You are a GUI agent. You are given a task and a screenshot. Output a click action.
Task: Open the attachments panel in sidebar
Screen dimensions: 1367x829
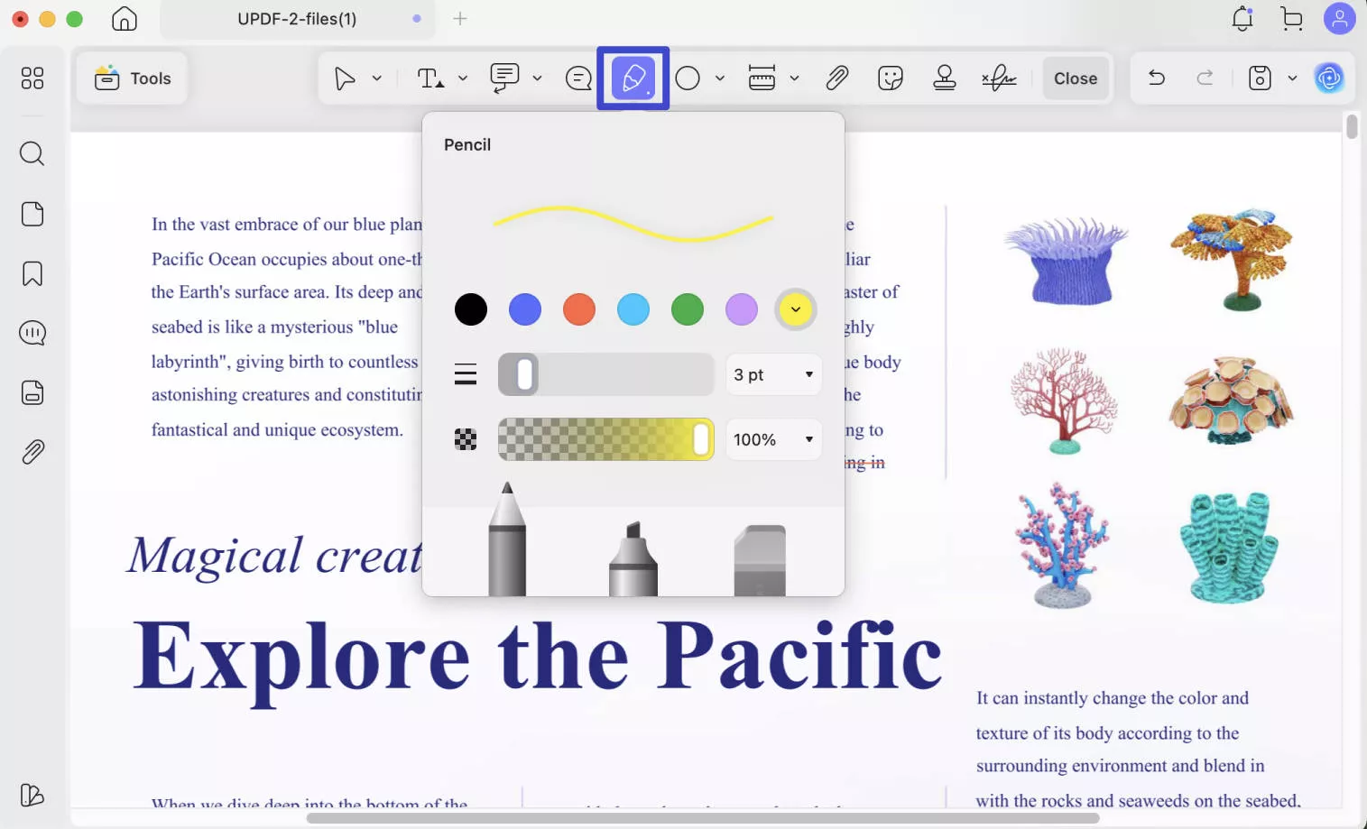click(32, 452)
